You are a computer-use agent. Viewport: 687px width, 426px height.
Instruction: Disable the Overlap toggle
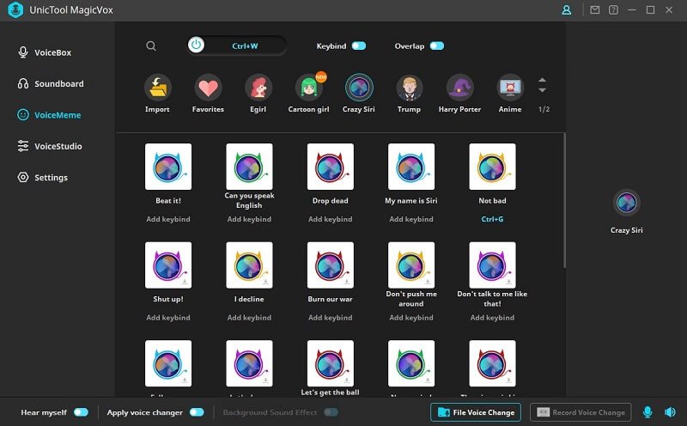(x=437, y=46)
